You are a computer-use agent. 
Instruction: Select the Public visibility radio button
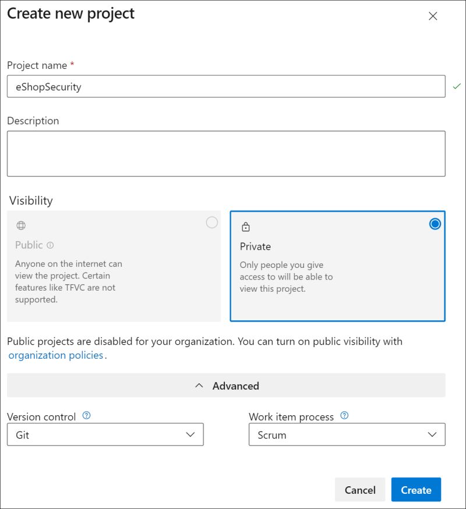click(x=212, y=222)
